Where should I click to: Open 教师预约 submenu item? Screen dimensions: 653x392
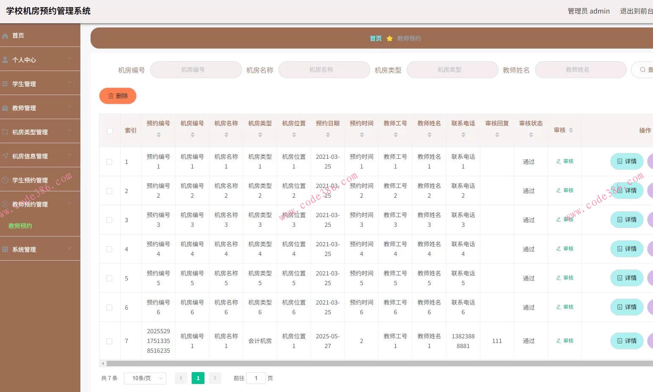20,226
